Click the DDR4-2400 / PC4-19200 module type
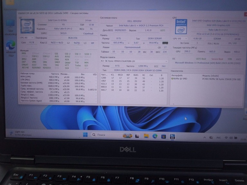247x185 pixels. tap(138, 70)
